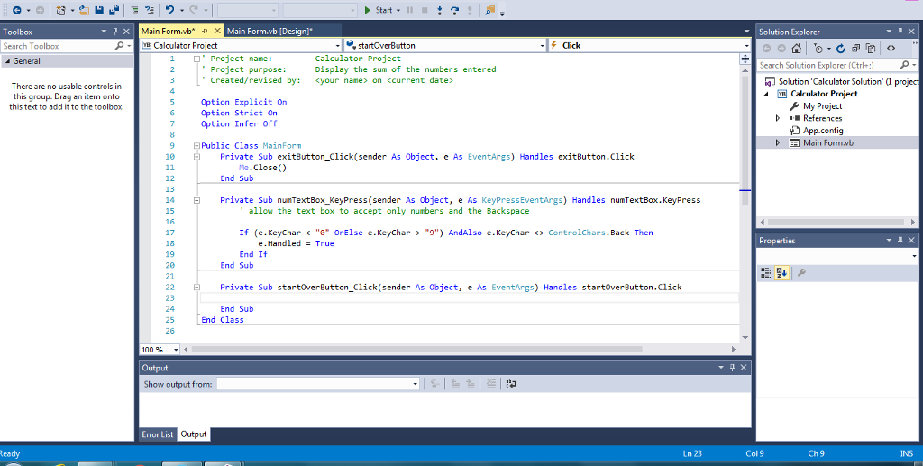
Task: Click the Undo toolbar icon
Action: tap(170, 10)
